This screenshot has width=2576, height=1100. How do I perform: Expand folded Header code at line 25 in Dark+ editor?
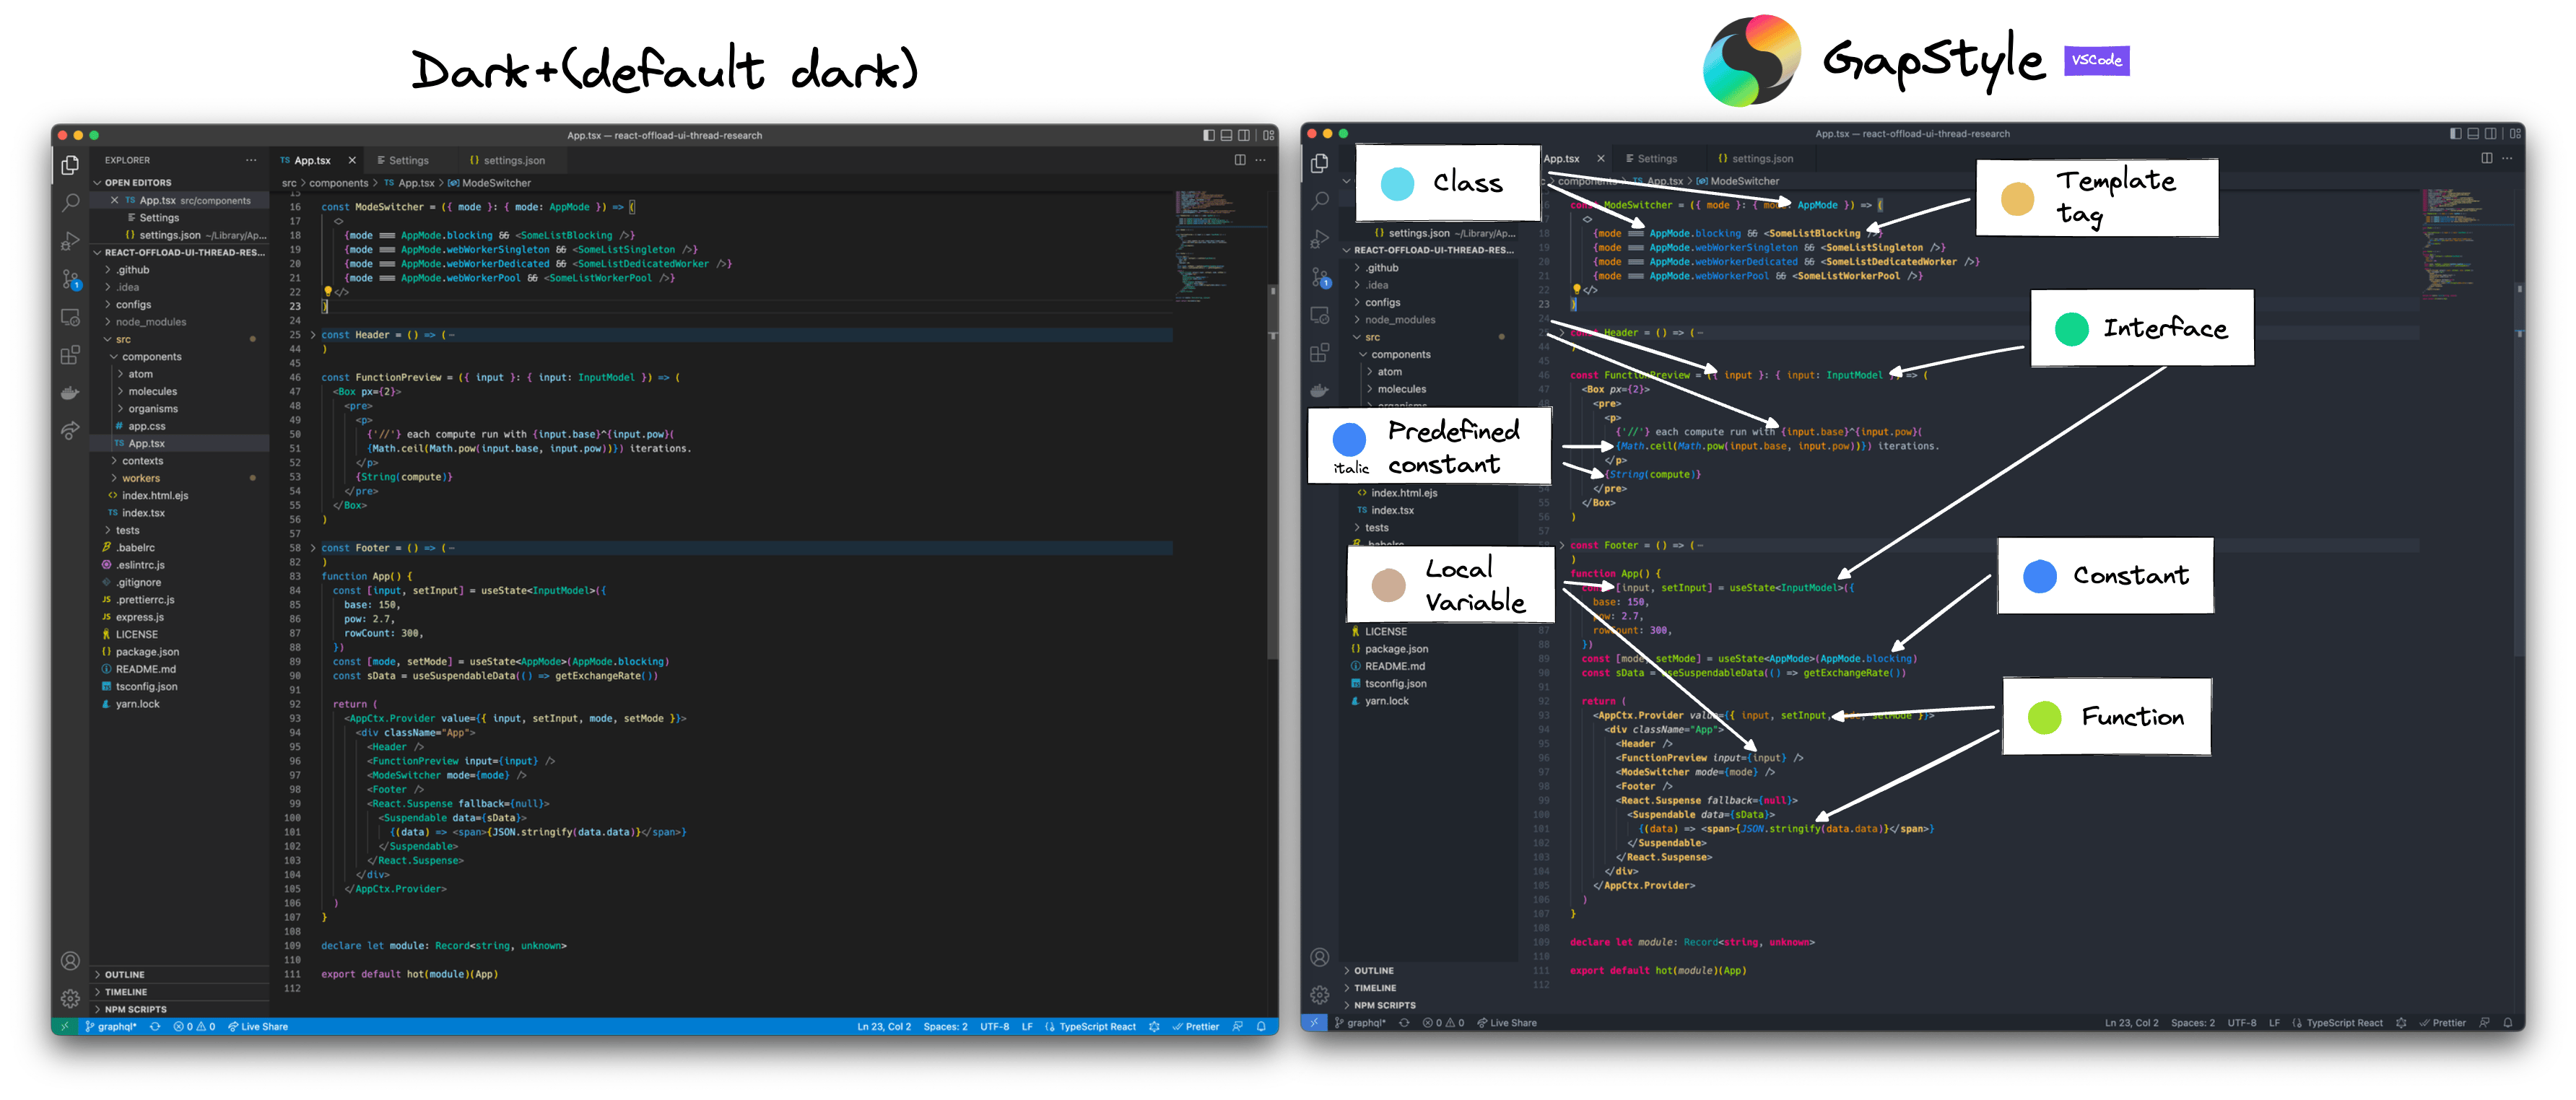coord(313,335)
